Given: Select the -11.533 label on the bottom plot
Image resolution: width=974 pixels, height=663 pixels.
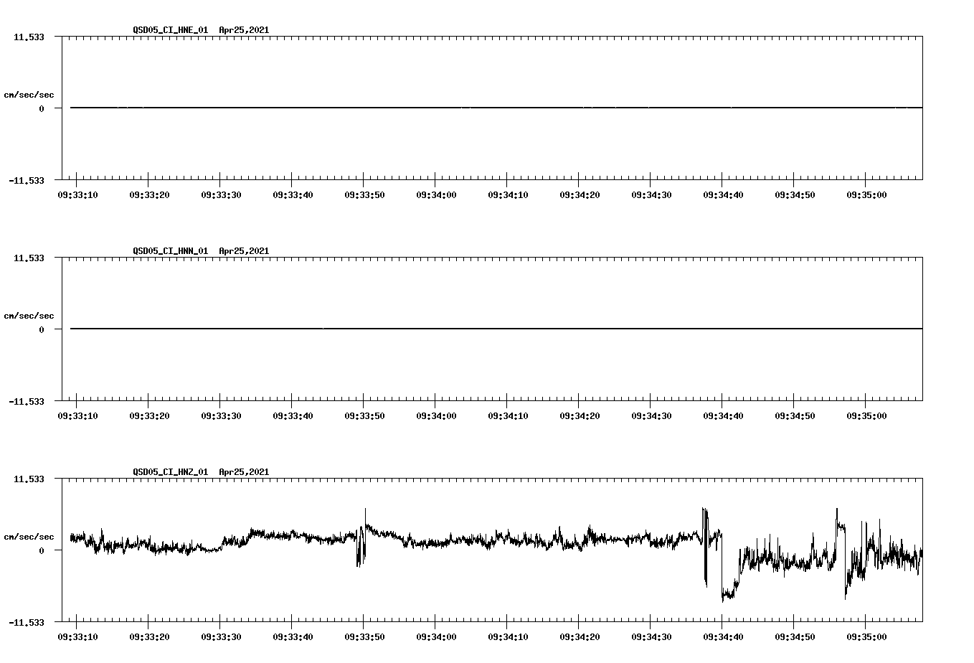Looking at the screenshot, I should tap(27, 623).
